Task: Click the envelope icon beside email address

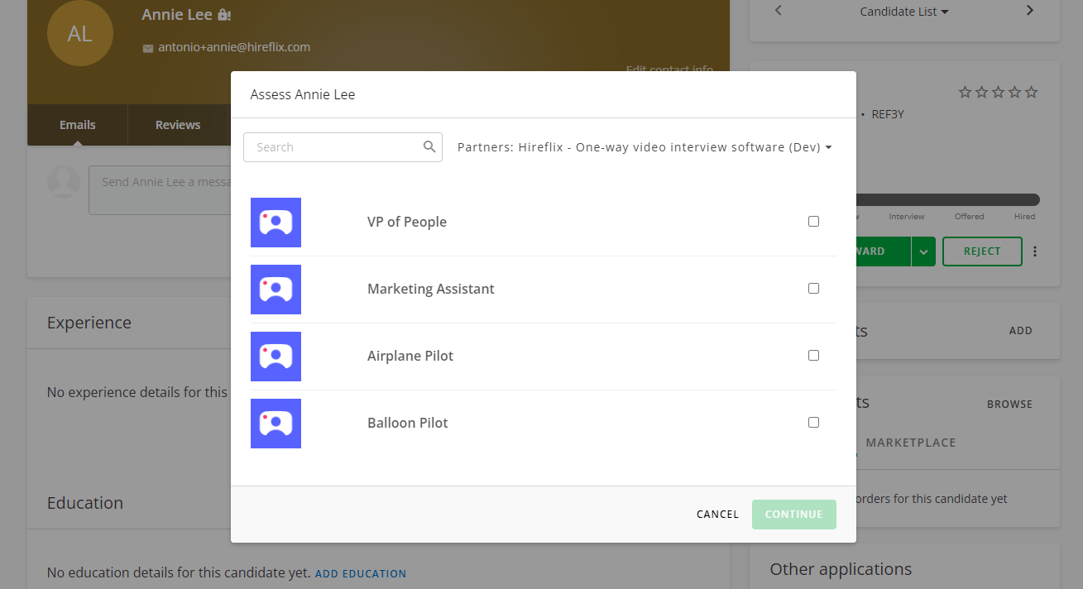Action: point(148,48)
